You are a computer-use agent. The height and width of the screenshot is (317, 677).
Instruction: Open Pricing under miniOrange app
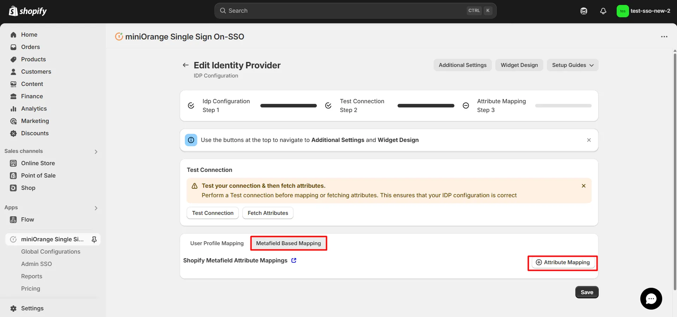pyautogui.click(x=31, y=288)
